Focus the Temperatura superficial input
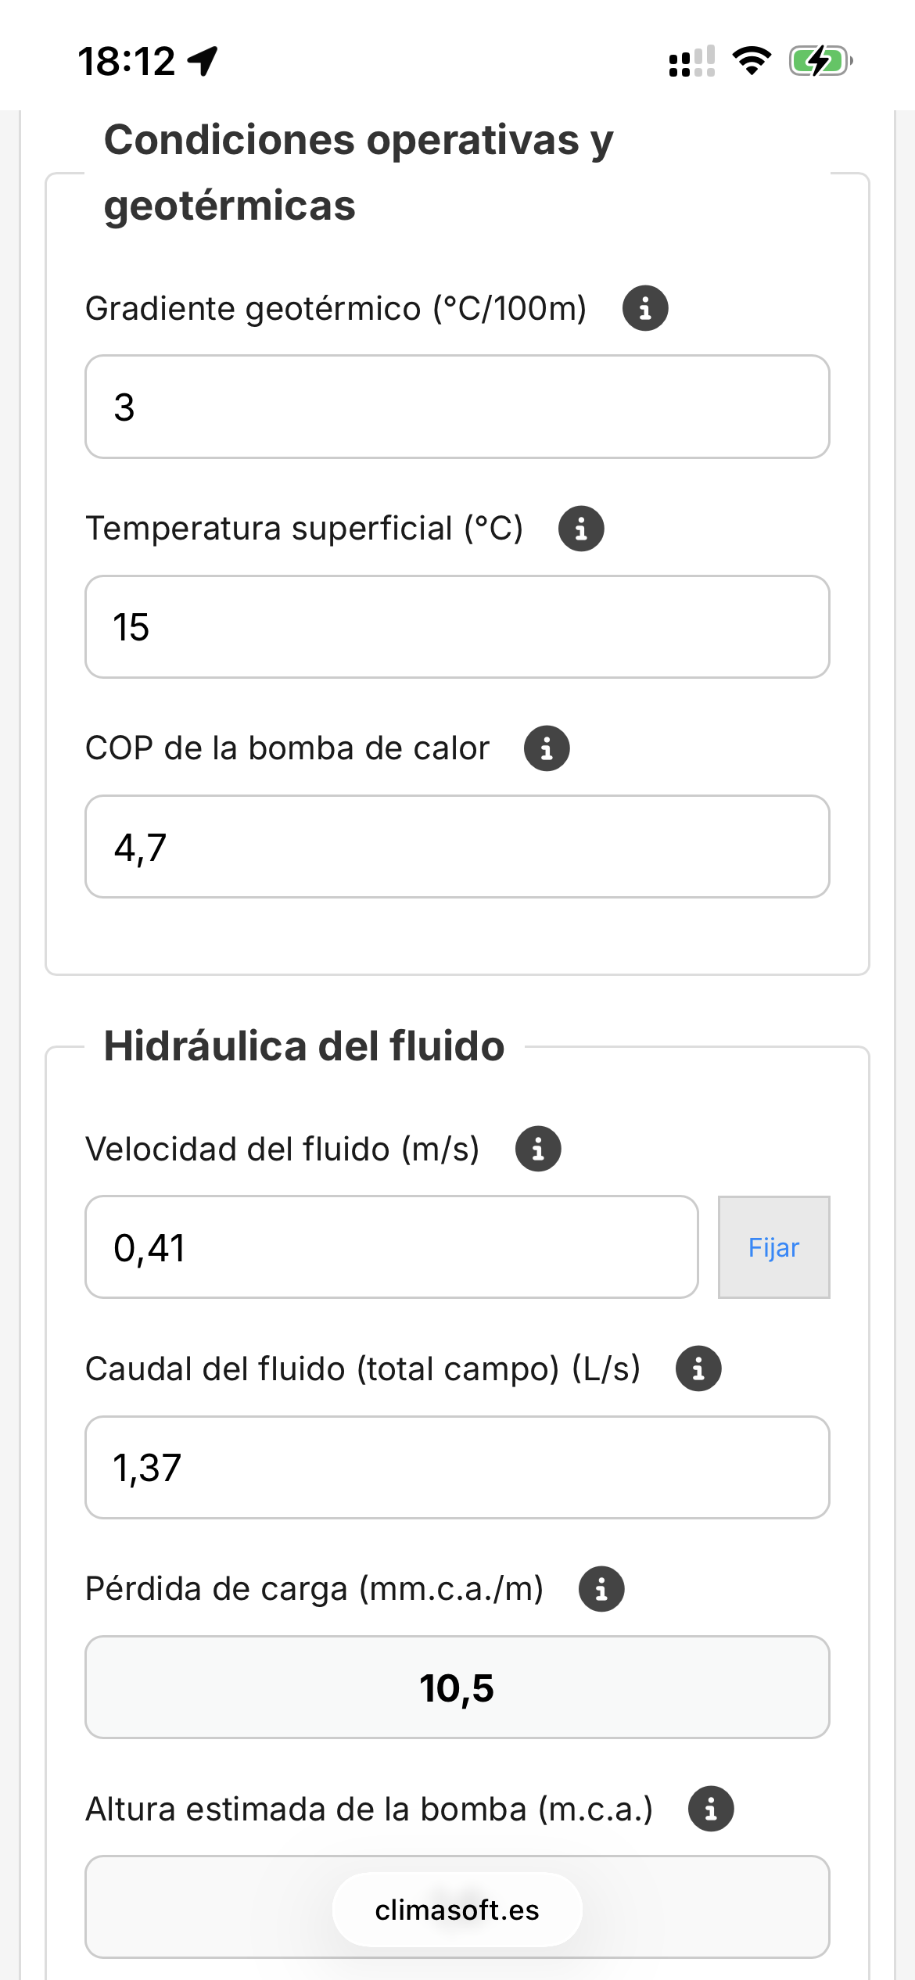This screenshot has width=915, height=1980. click(457, 627)
